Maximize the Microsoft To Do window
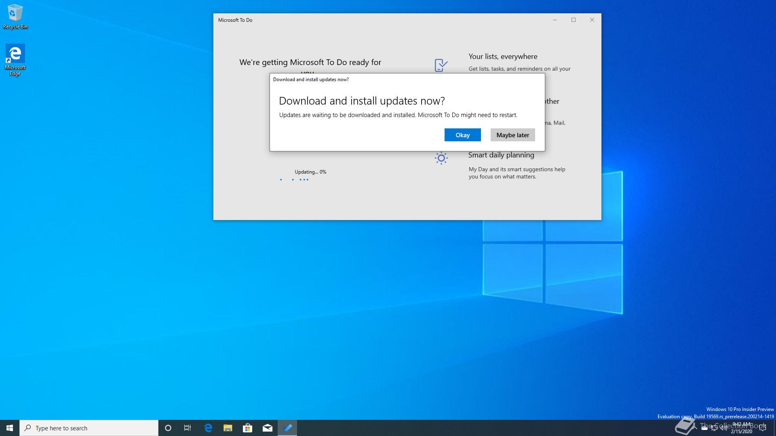Image resolution: width=776 pixels, height=436 pixels. click(x=574, y=20)
